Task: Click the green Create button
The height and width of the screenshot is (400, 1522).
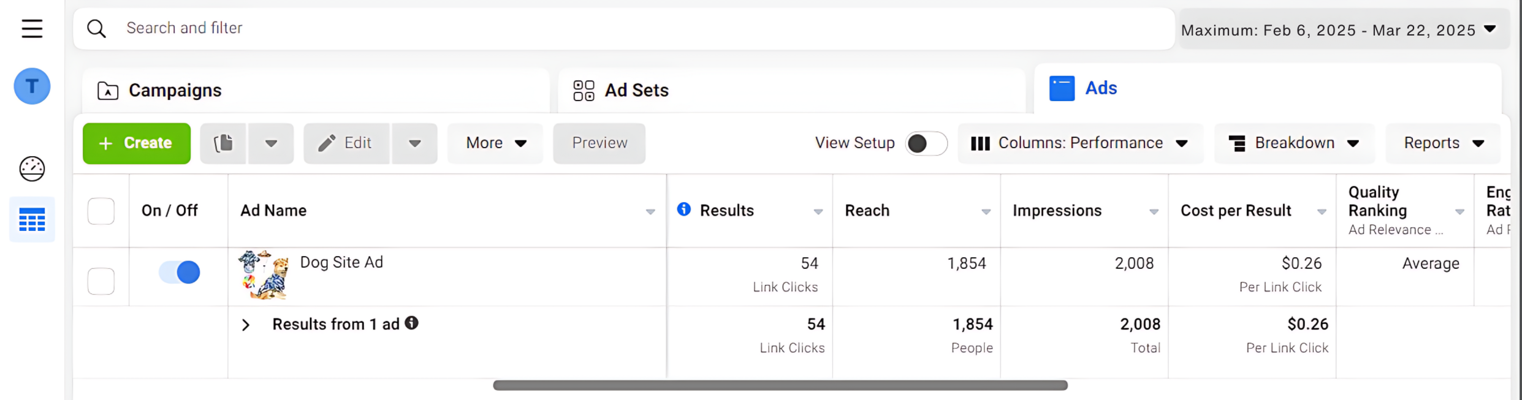Action: (x=137, y=143)
